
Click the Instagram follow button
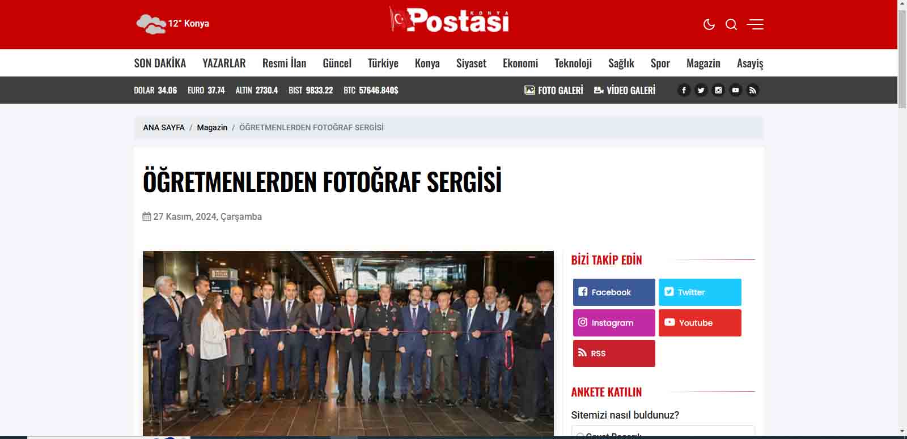point(614,323)
